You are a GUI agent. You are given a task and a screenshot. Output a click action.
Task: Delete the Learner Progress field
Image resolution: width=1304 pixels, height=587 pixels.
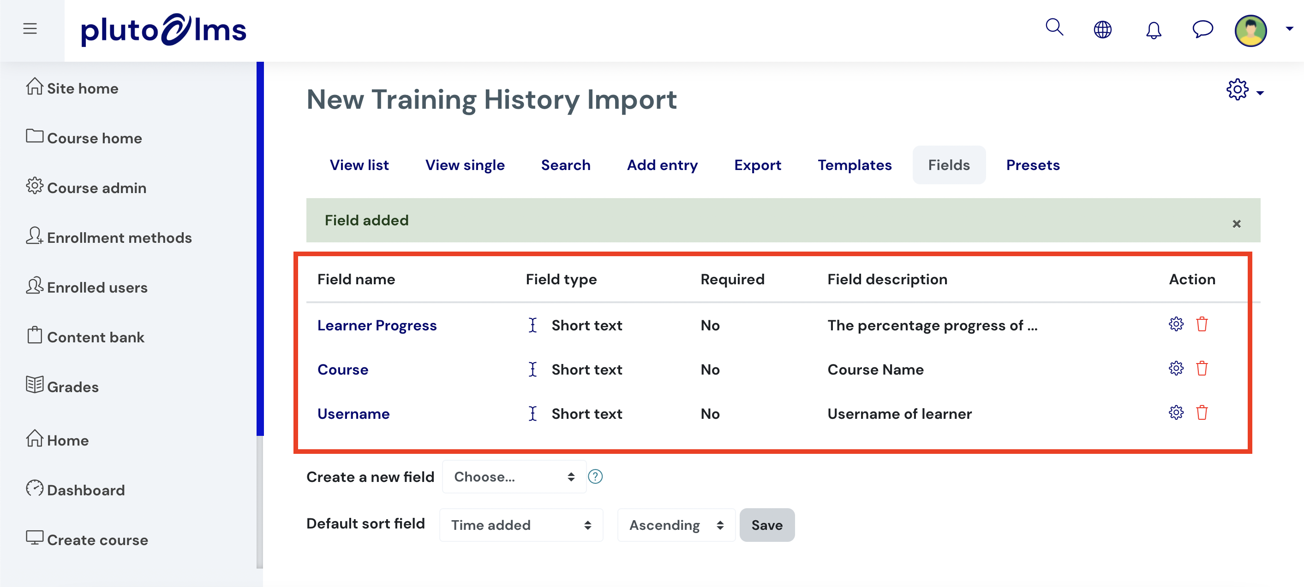point(1202,324)
